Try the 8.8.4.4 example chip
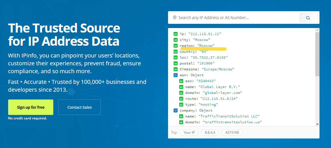Screen dimensions: 331x148 [x=210, y=133]
